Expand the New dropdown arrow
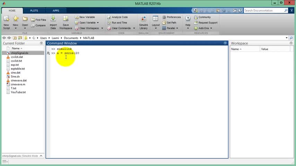 (16, 28)
